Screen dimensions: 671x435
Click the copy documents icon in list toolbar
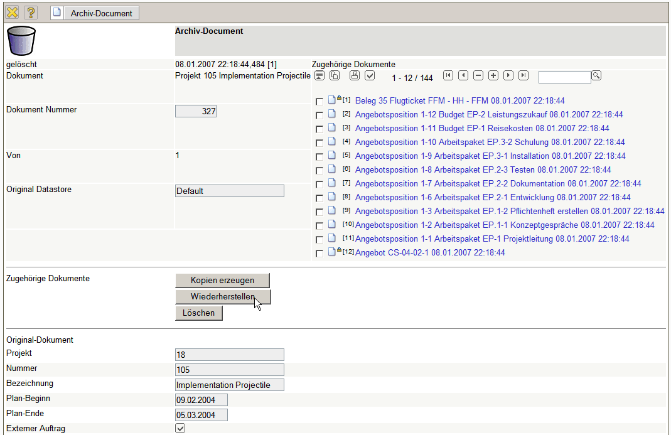(335, 75)
